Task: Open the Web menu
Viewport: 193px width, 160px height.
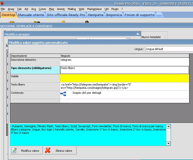Action: click(81, 9)
